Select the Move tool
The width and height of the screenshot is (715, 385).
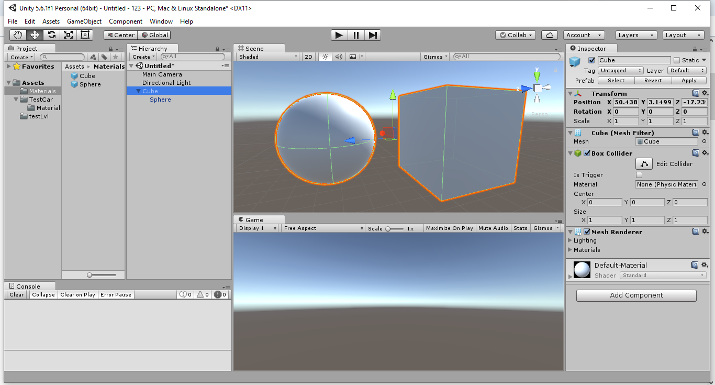35,35
